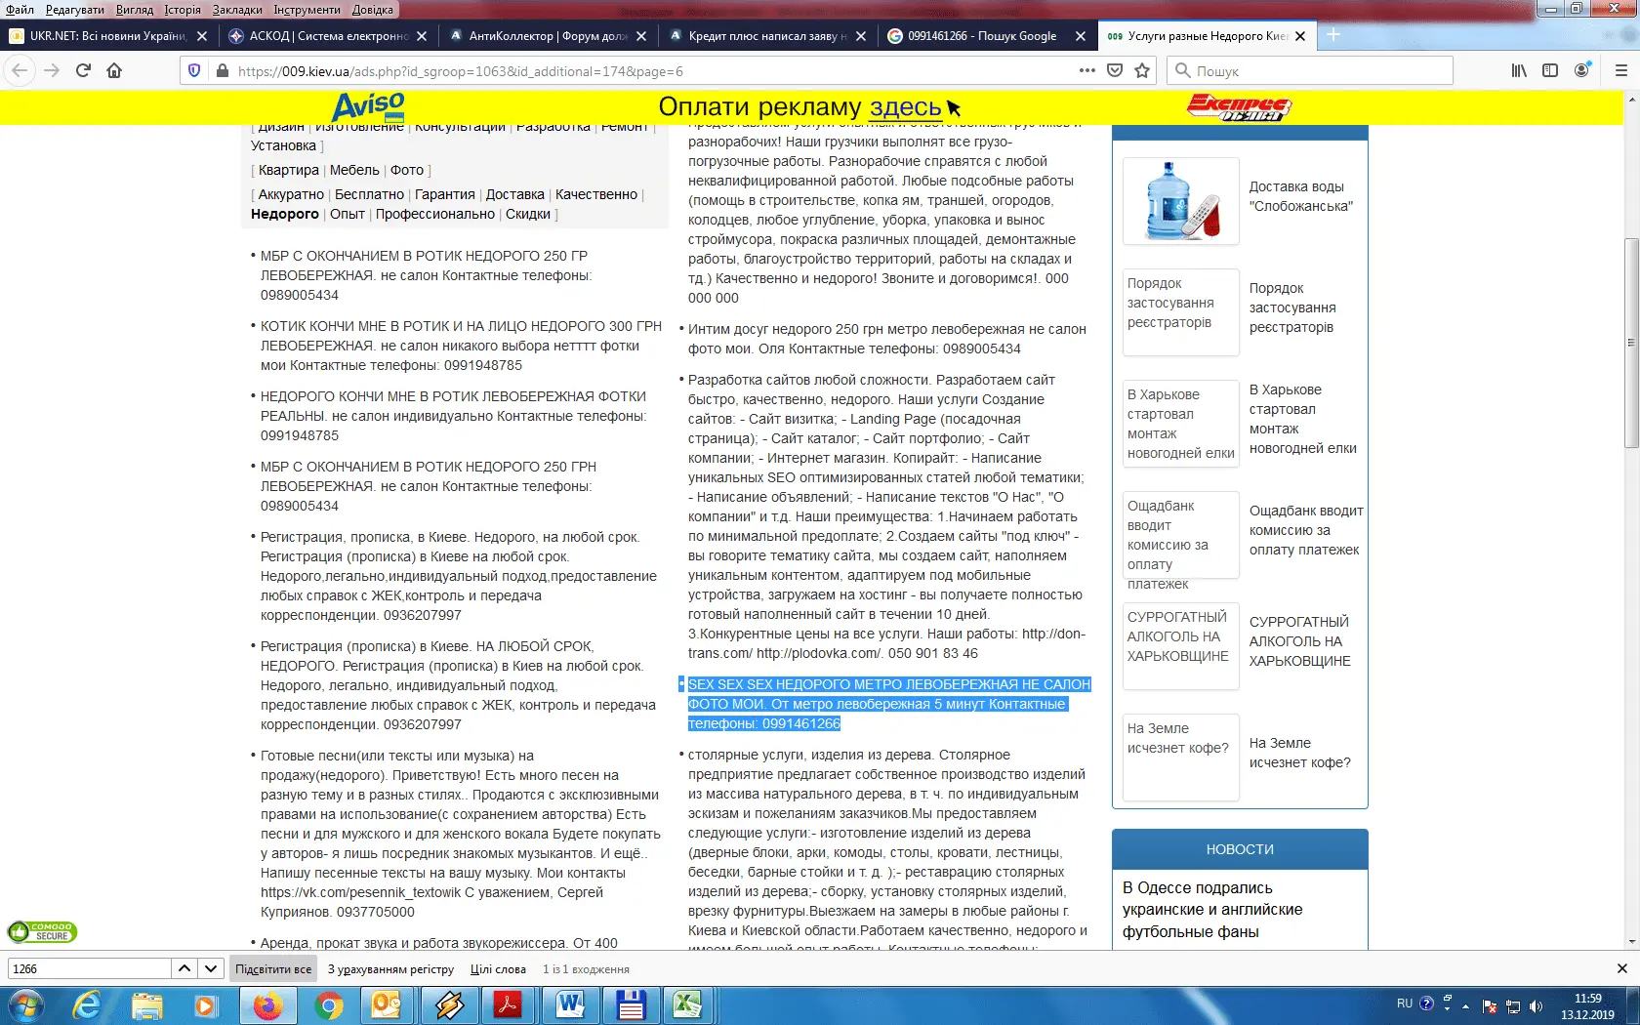Go to the Firefox home page
Screen dimensions: 1640x1025
point(114,70)
